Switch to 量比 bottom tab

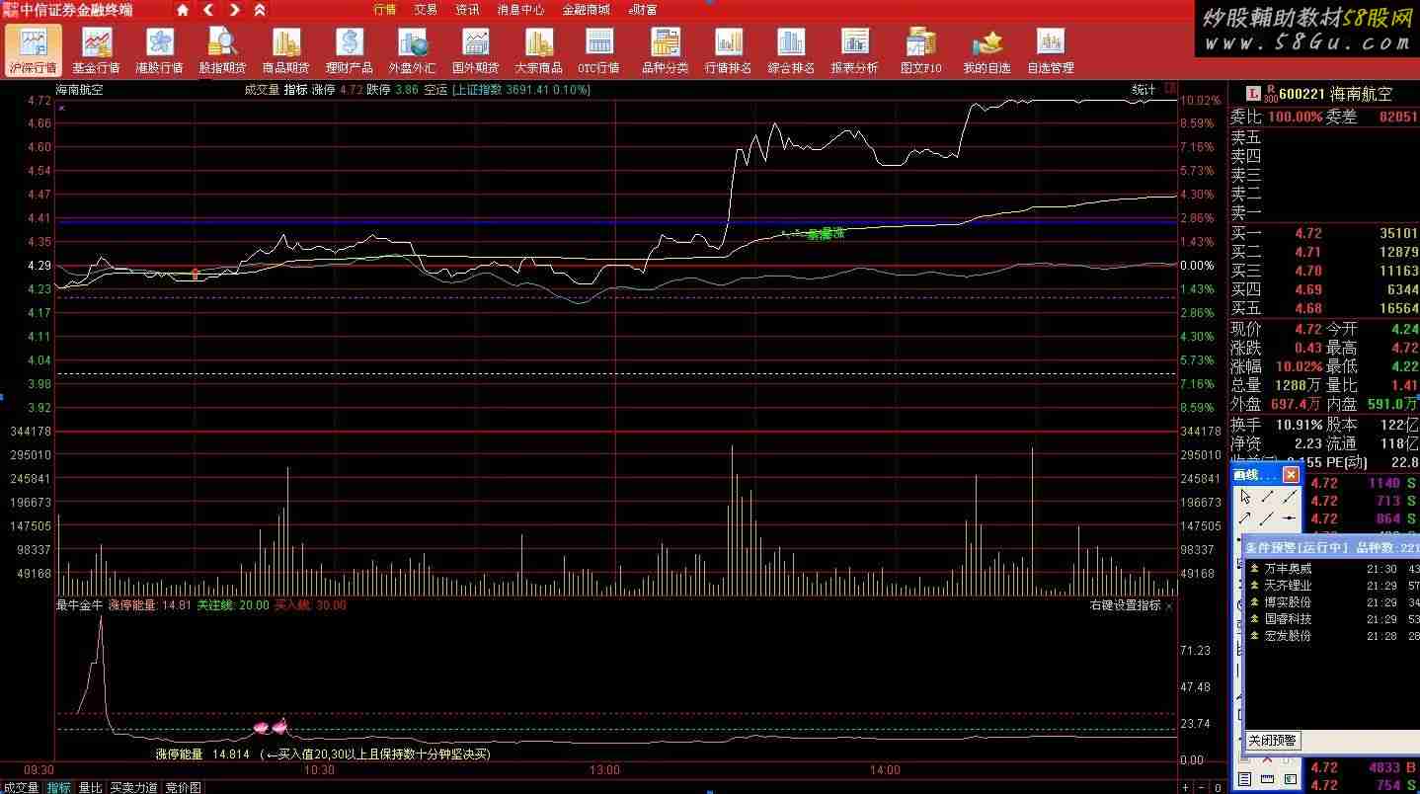point(90,787)
